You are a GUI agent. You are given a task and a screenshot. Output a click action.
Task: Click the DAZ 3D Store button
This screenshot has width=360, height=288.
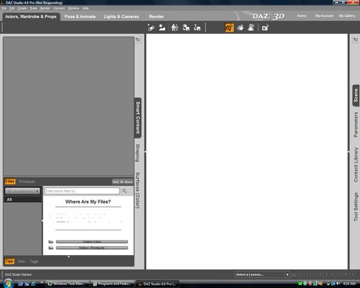pyautogui.click(x=122, y=182)
